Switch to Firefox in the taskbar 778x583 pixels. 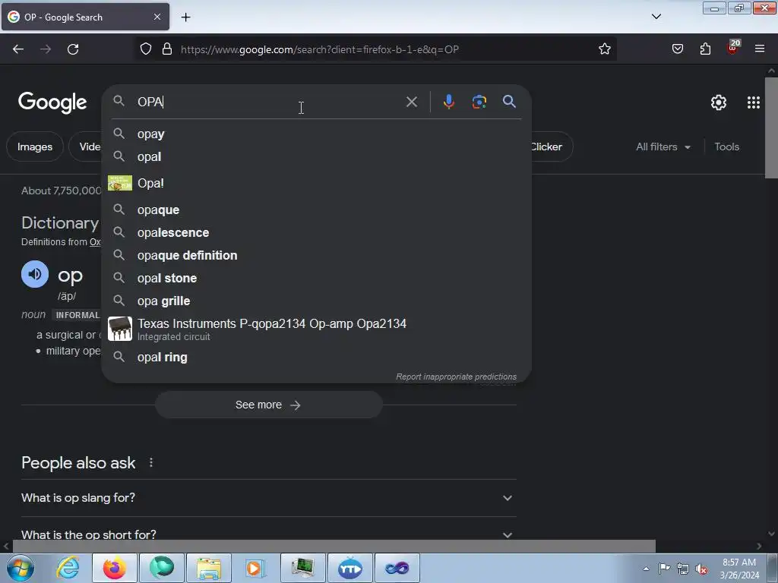point(114,568)
